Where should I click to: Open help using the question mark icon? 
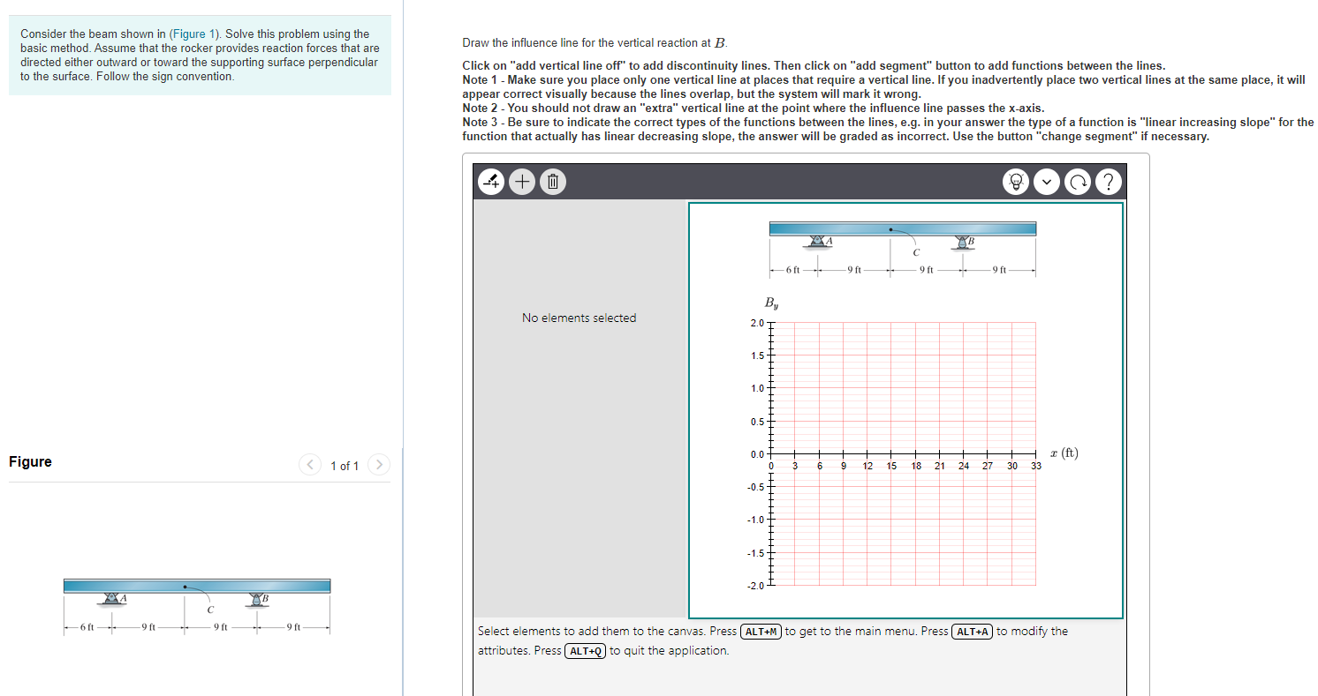1109,181
